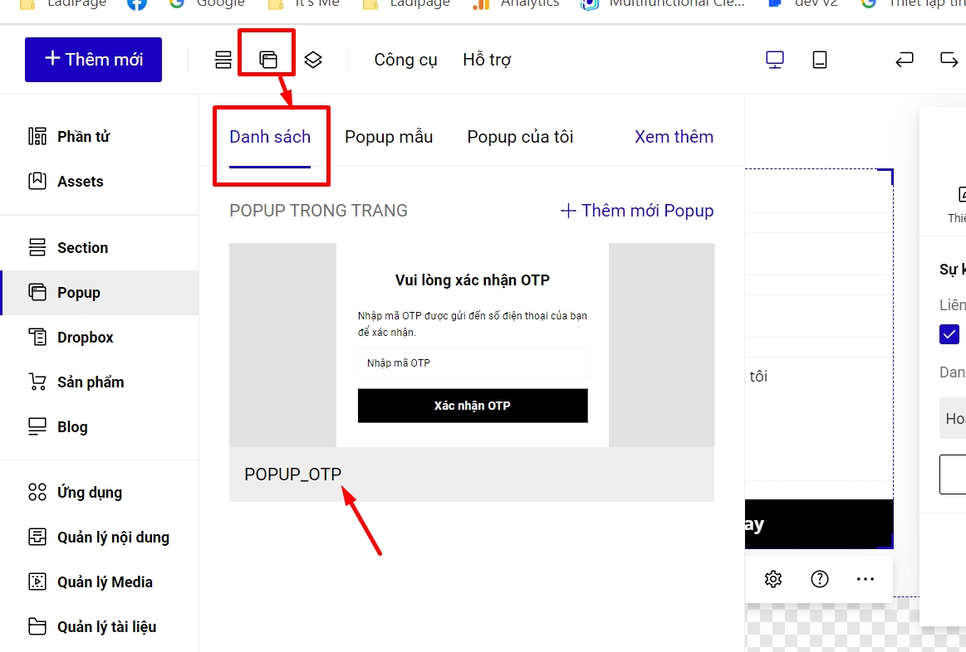Switch to mobile view mode

(820, 60)
